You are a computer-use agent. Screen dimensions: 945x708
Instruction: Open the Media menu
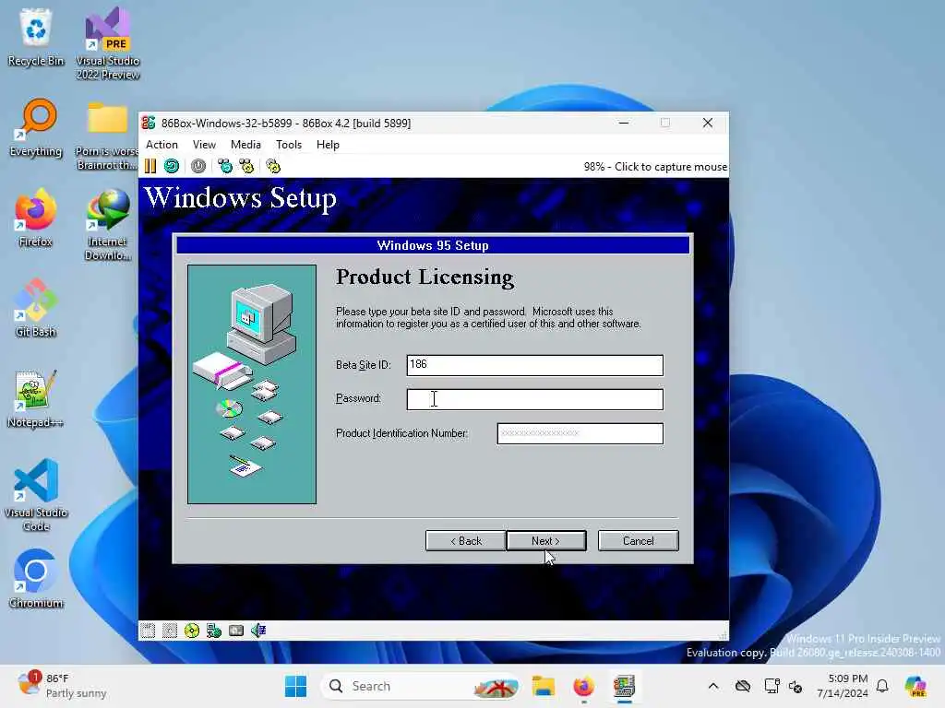[x=245, y=145]
